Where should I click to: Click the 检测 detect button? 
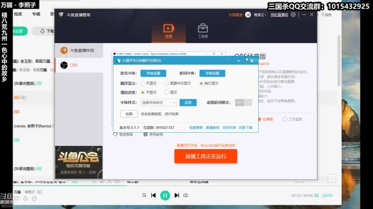click(x=129, y=114)
